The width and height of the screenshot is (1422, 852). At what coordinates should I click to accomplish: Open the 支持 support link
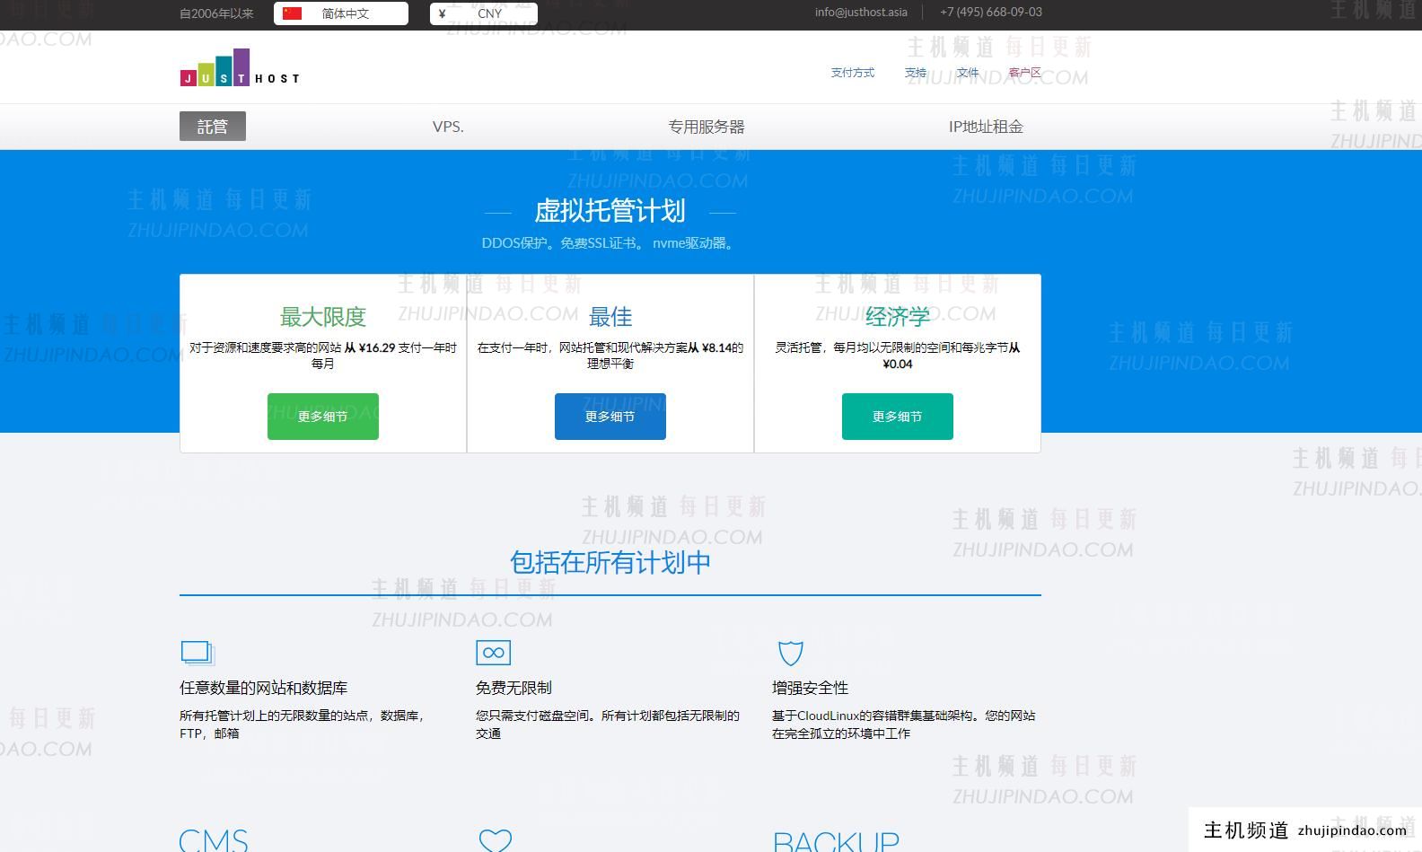(x=916, y=73)
